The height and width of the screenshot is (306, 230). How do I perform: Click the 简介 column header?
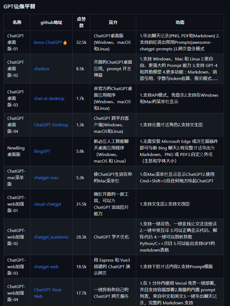click(113, 22)
